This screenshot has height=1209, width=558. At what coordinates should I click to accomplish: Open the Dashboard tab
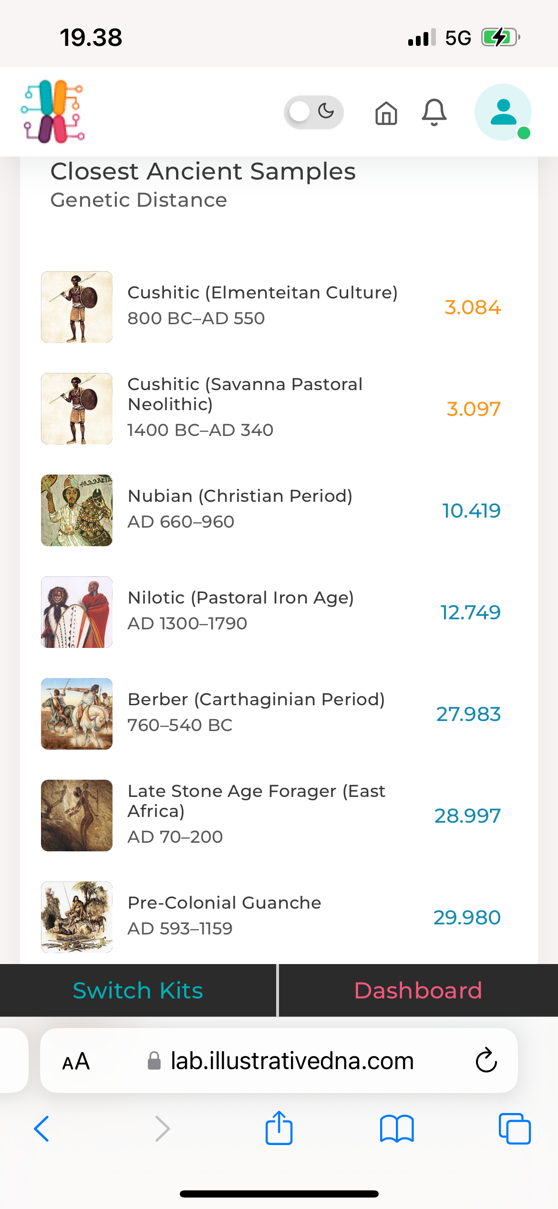(418, 990)
